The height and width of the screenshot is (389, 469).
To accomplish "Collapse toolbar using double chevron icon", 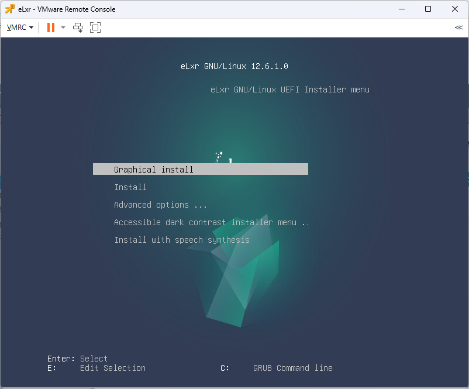I will [x=458, y=27].
